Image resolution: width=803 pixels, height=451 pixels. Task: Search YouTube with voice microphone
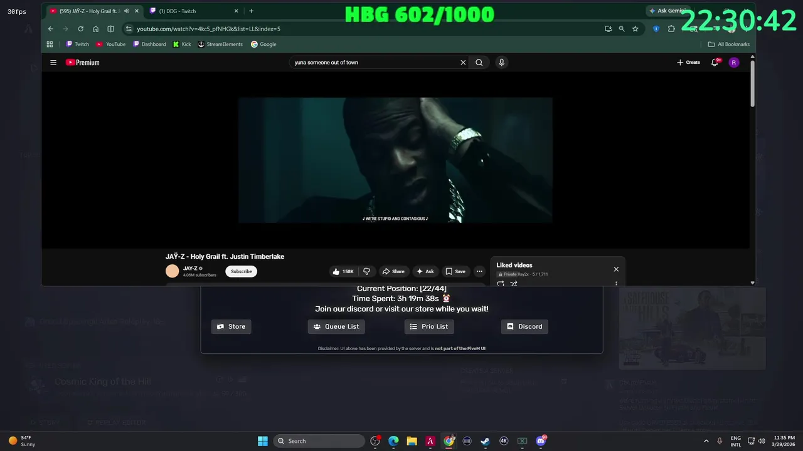coord(501,63)
